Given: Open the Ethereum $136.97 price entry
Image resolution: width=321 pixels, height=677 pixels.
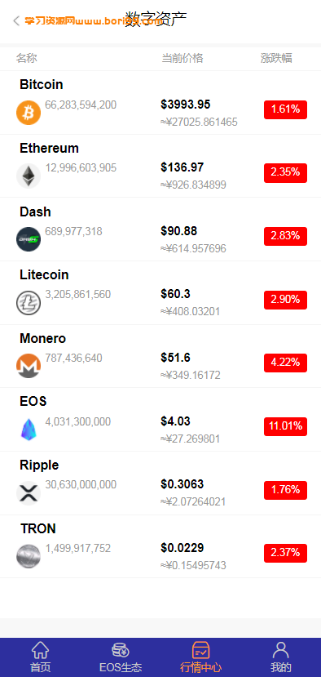Looking at the screenshot, I should click(182, 167).
